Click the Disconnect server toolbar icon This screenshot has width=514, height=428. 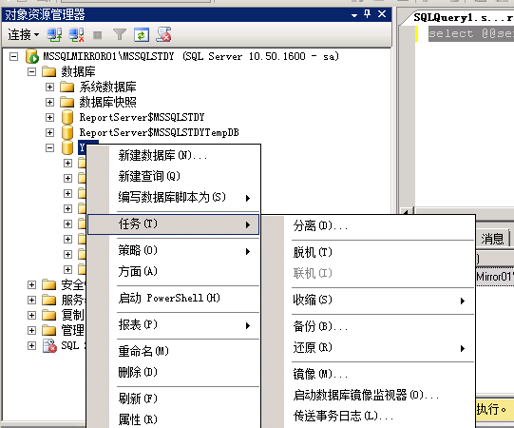click(x=77, y=34)
